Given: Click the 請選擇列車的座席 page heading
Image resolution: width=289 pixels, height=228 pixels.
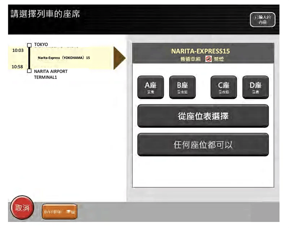Looking at the screenshot, I should click(45, 14).
